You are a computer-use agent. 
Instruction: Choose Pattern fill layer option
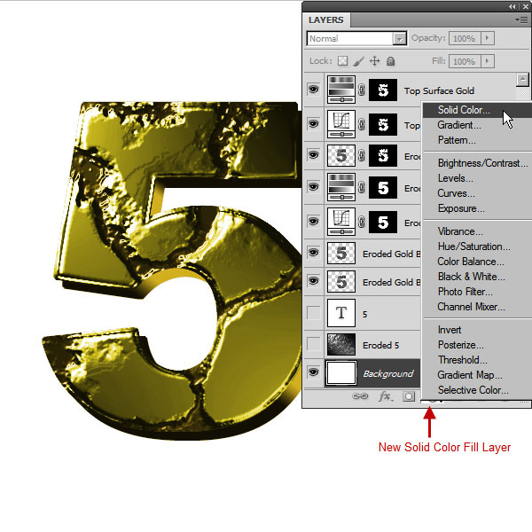(477, 140)
